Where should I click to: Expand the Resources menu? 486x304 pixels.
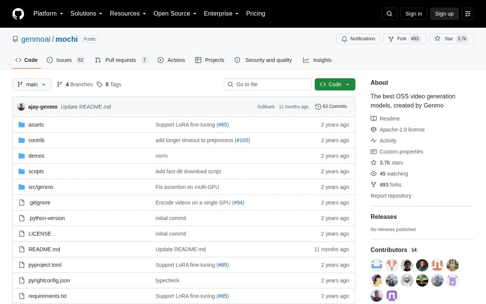[128, 14]
